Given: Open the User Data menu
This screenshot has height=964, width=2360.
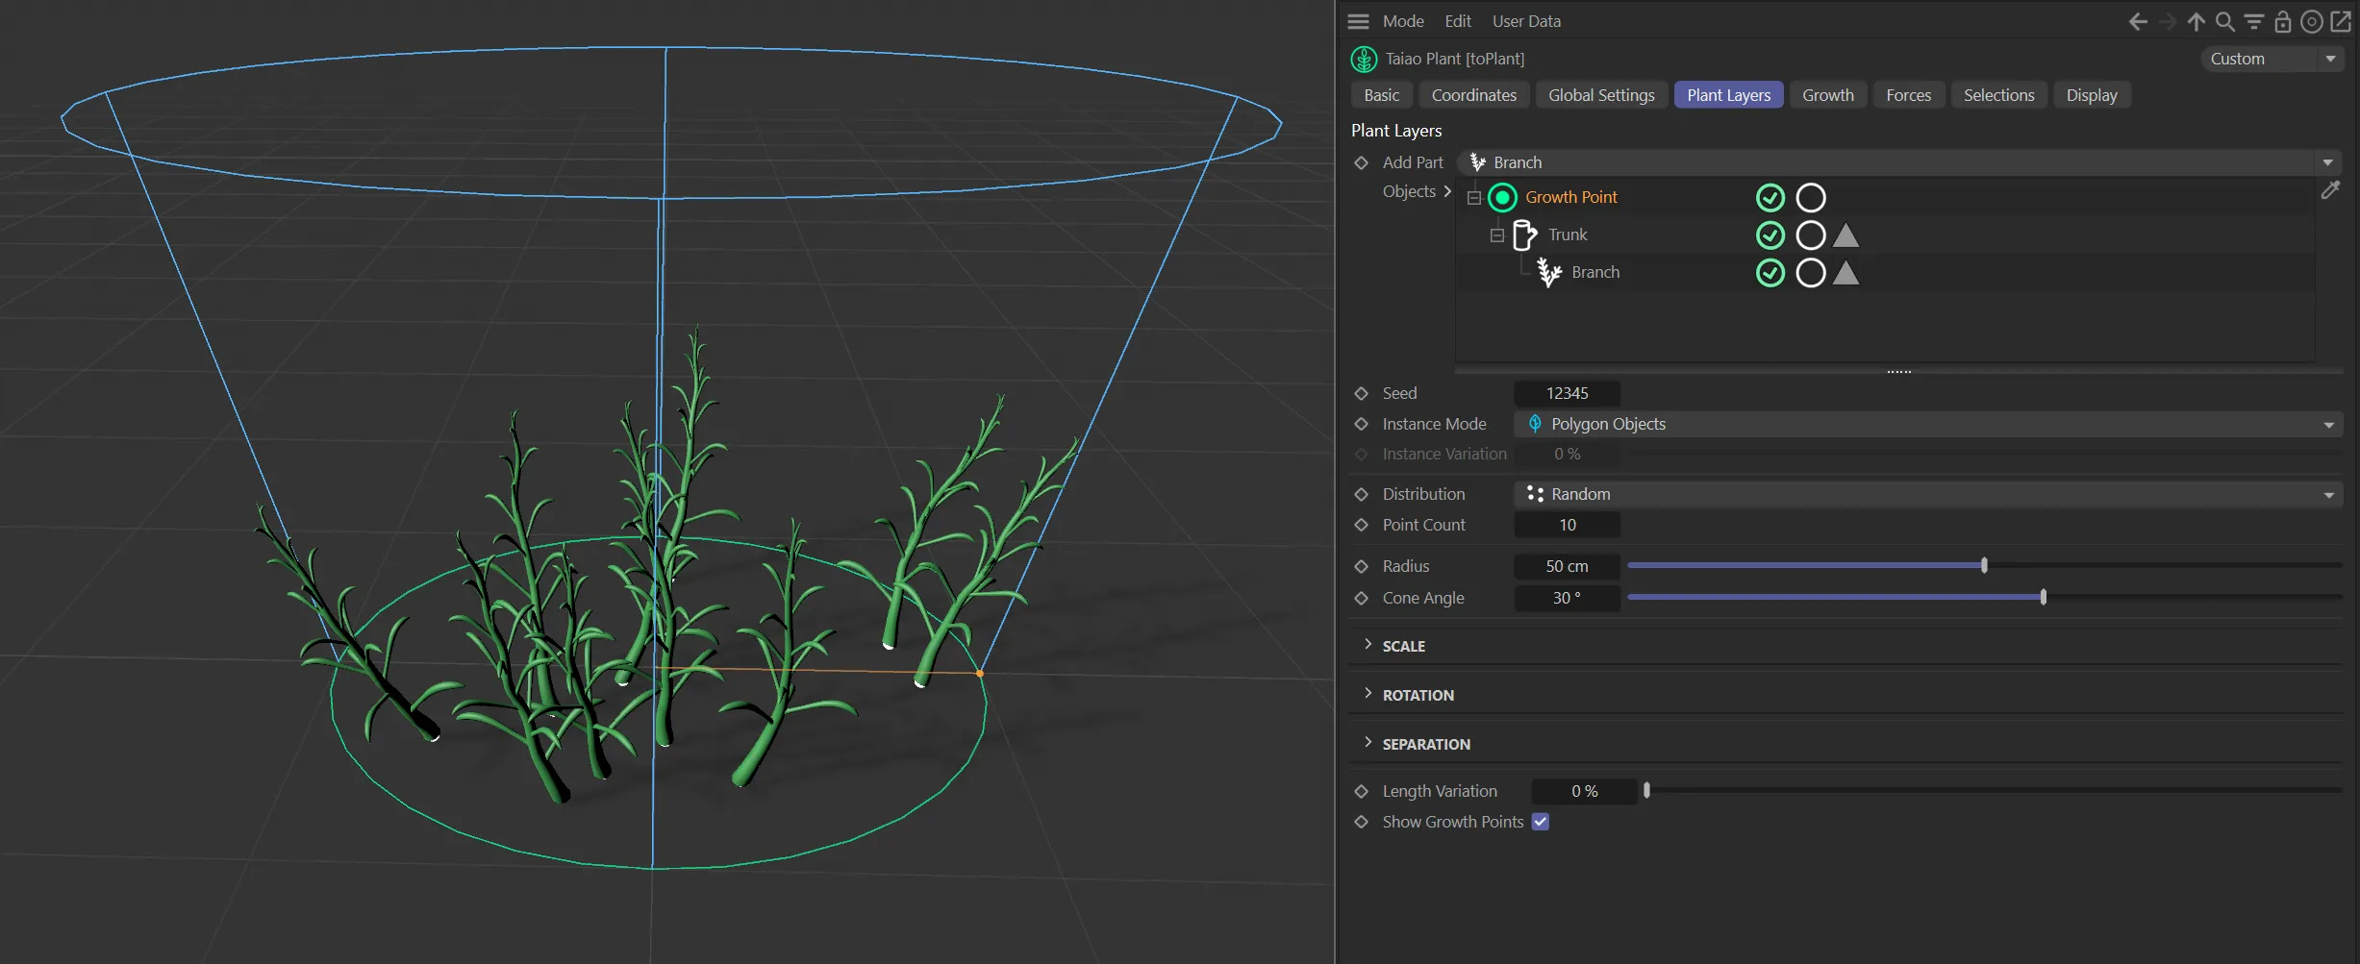Looking at the screenshot, I should click(1526, 21).
